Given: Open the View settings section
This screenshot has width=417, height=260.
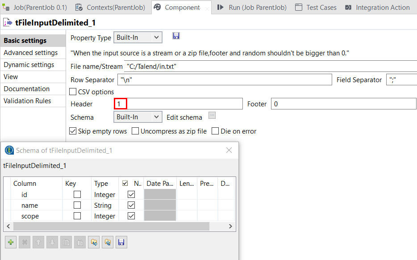Looking at the screenshot, I should point(33,77).
